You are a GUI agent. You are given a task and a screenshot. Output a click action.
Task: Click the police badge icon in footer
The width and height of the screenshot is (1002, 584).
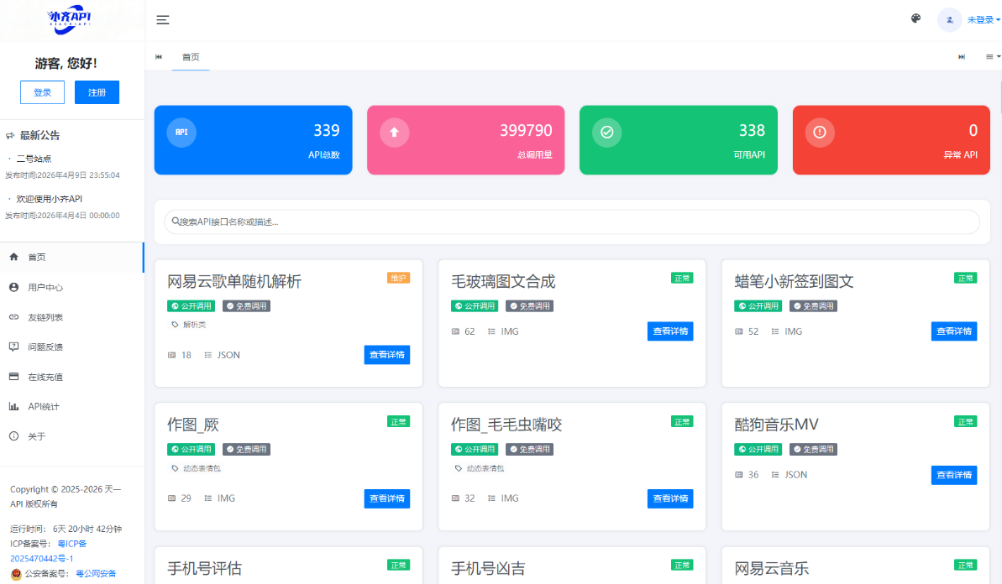[16, 574]
